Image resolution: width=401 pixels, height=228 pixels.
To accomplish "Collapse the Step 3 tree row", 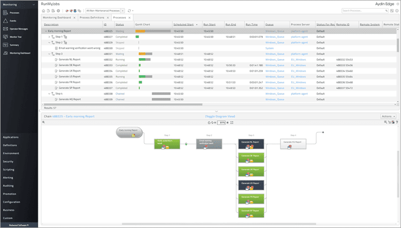I will pyautogui.click(x=50, y=53).
